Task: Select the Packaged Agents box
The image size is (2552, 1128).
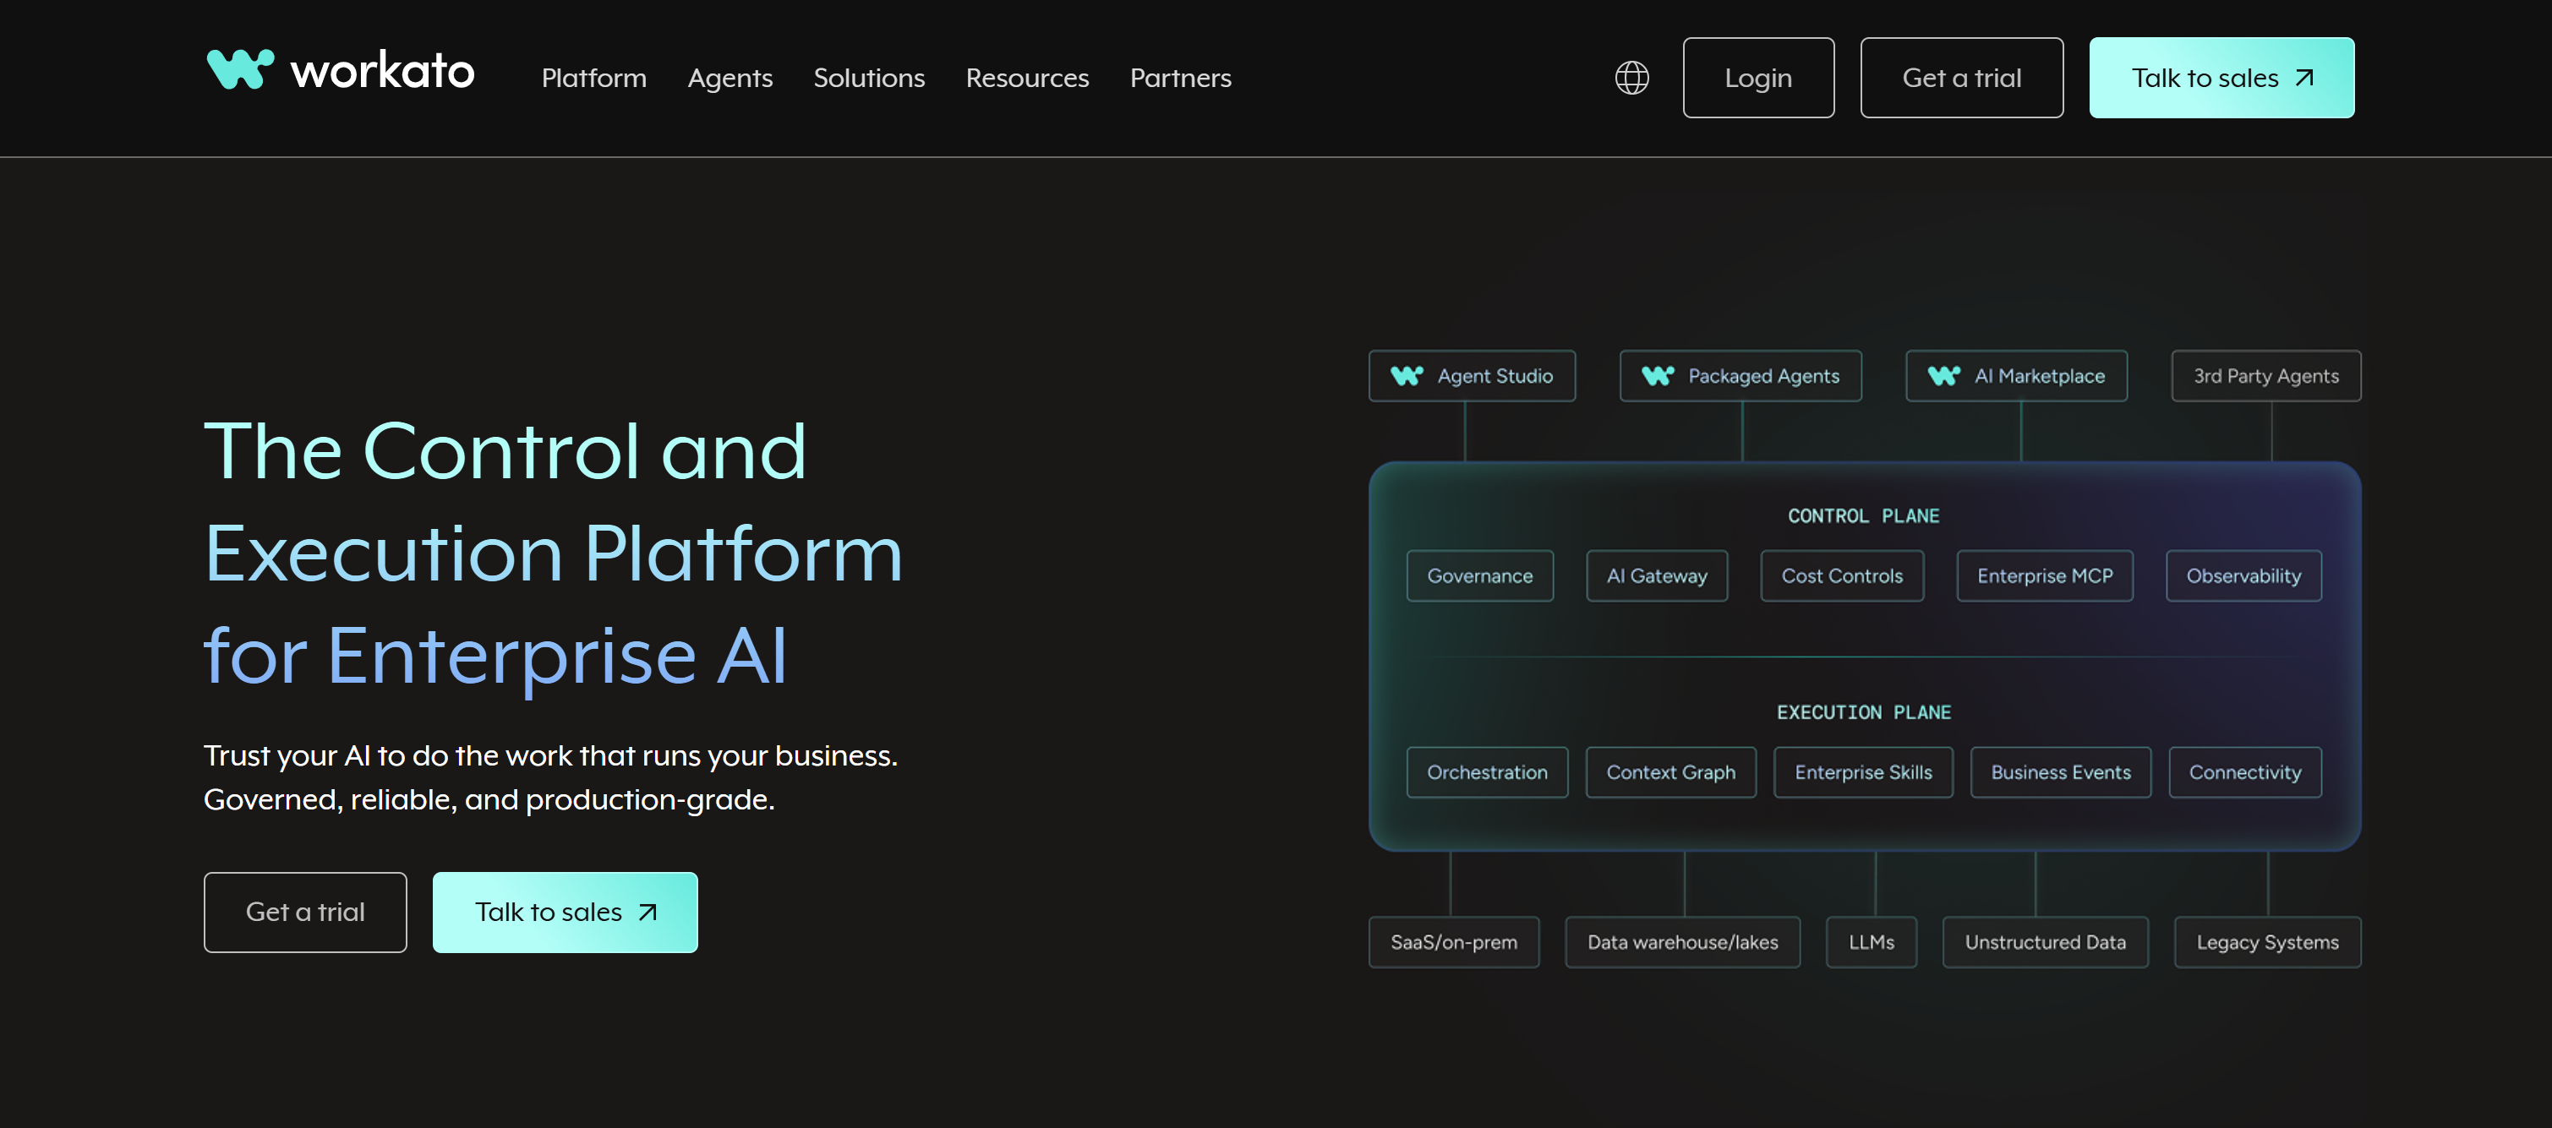Action: coord(1740,375)
